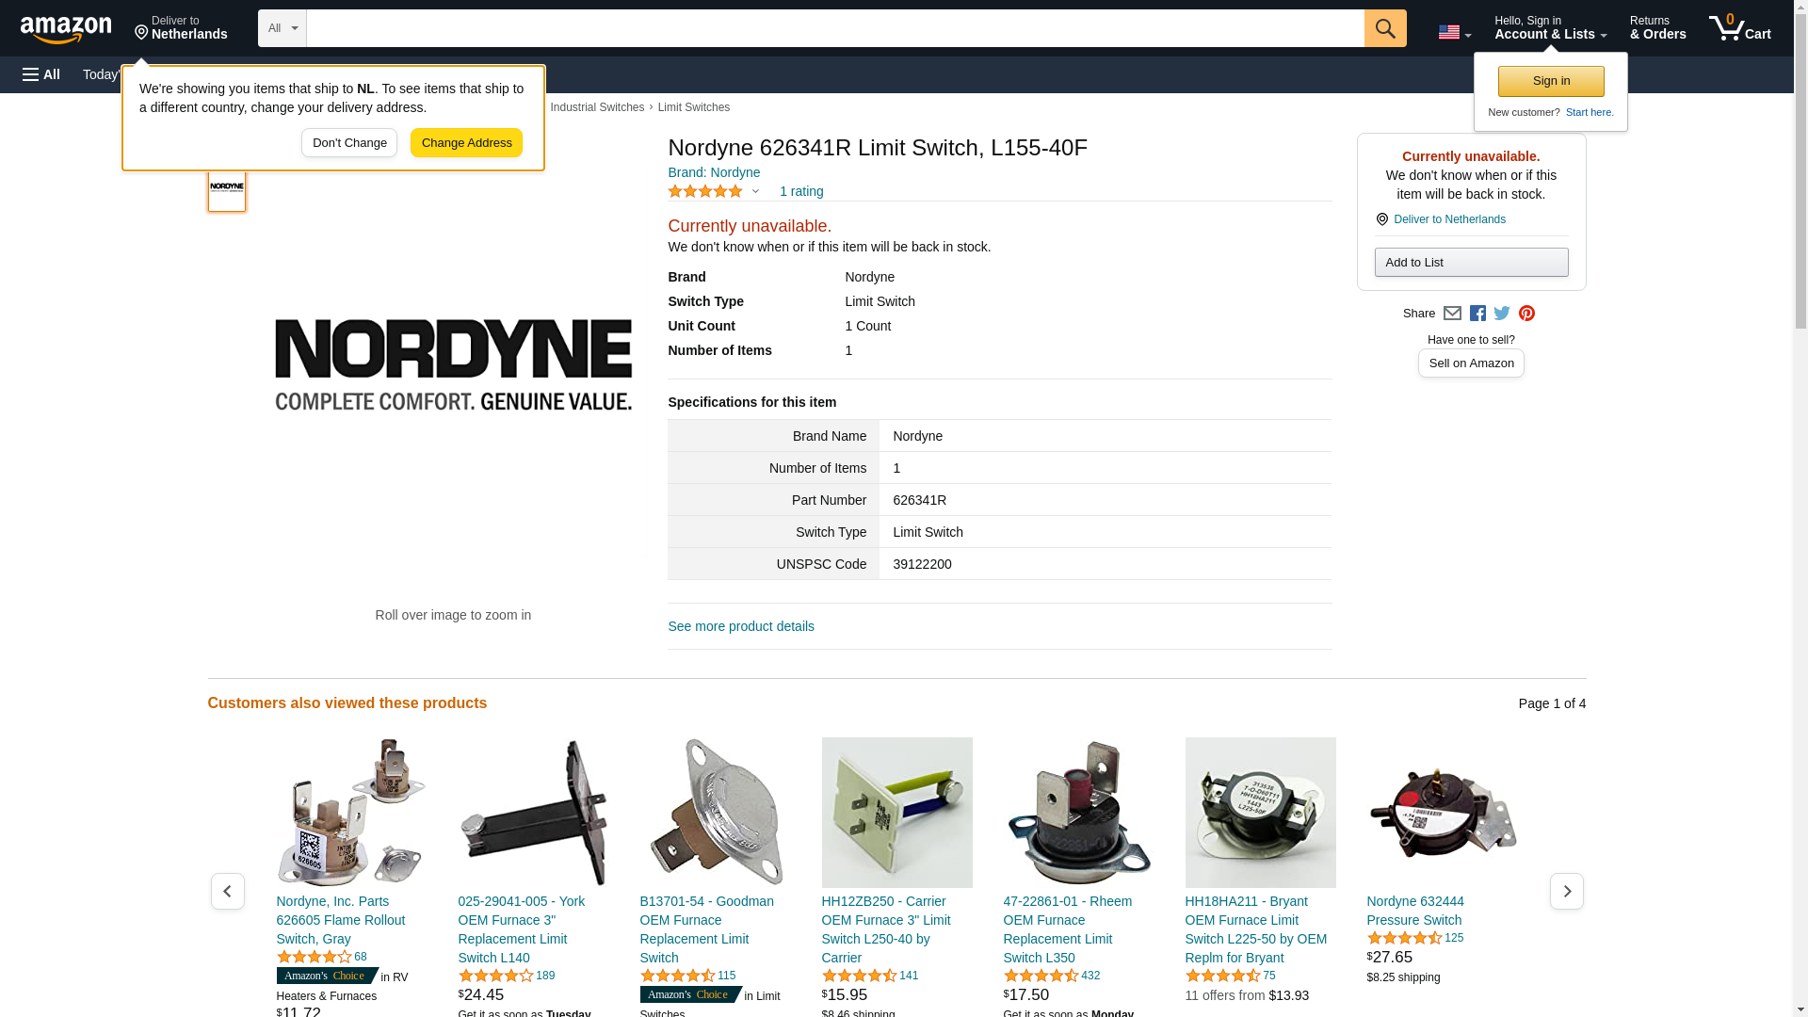Go to next carousel page arrow
Image resolution: width=1808 pixels, height=1017 pixels.
[1566, 891]
